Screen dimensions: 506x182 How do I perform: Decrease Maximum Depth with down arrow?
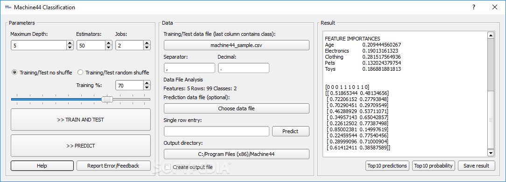click(70, 48)
